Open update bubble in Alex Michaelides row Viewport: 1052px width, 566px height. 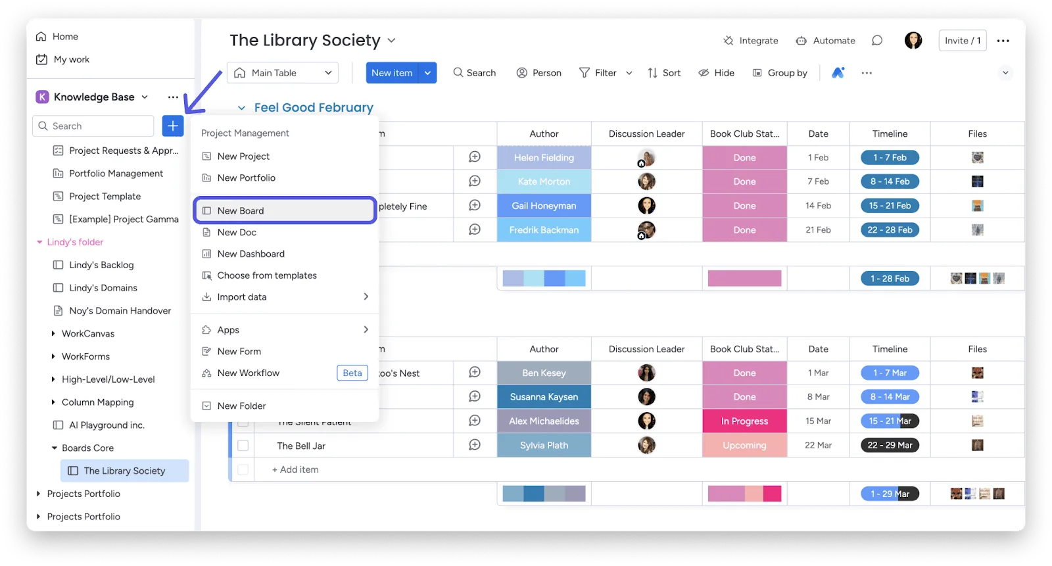(x=475, y=421)
